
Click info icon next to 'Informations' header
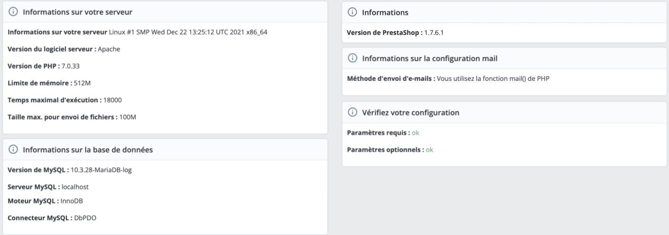352,12
